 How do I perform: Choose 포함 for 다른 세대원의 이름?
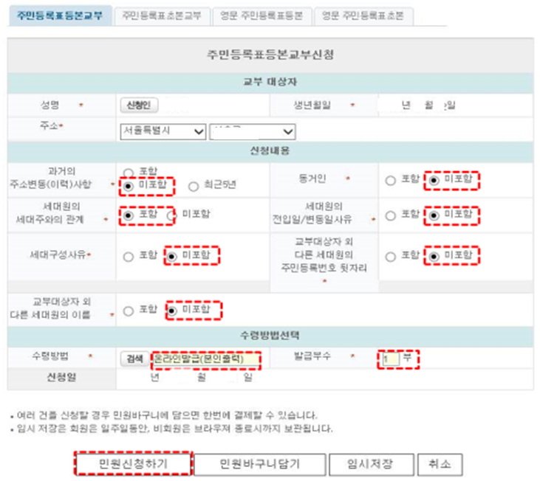(129, 311)
